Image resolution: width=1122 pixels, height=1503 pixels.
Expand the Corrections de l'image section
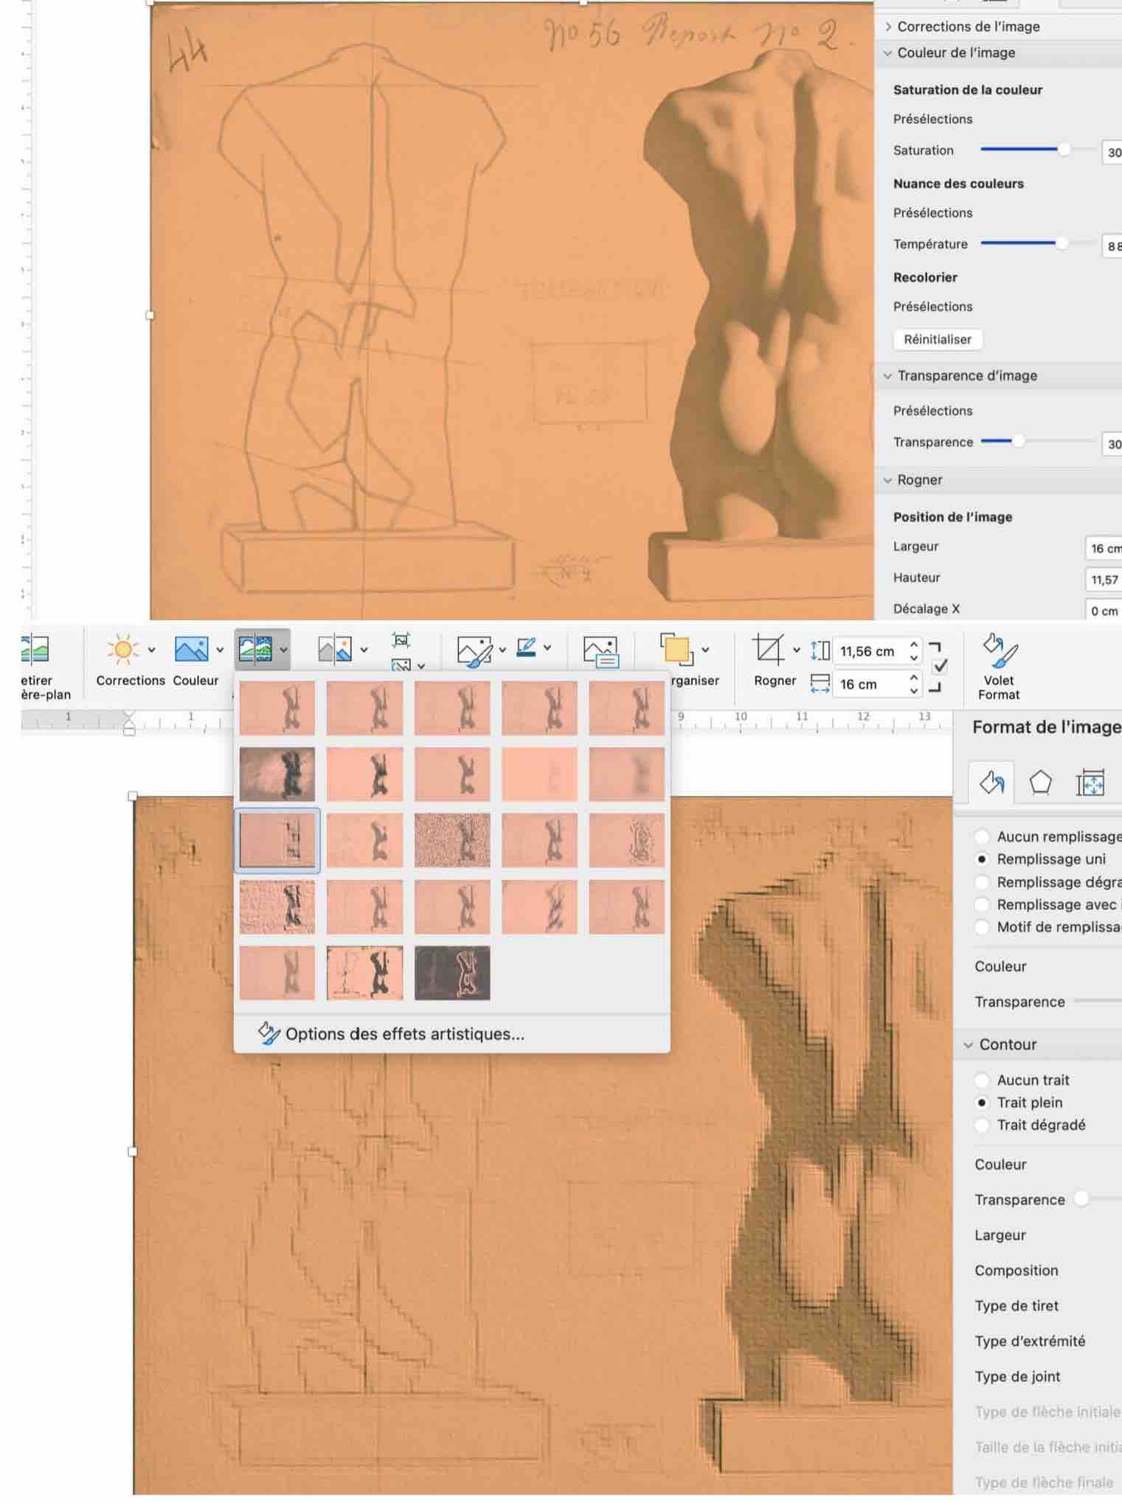(x=888, y=27)
